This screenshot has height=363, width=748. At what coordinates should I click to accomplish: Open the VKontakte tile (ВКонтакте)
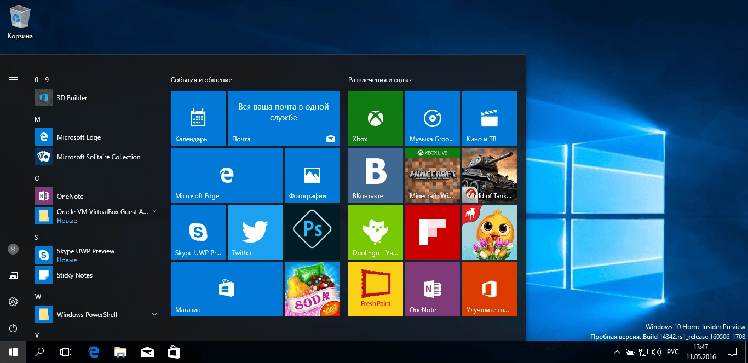click(376, 175)
